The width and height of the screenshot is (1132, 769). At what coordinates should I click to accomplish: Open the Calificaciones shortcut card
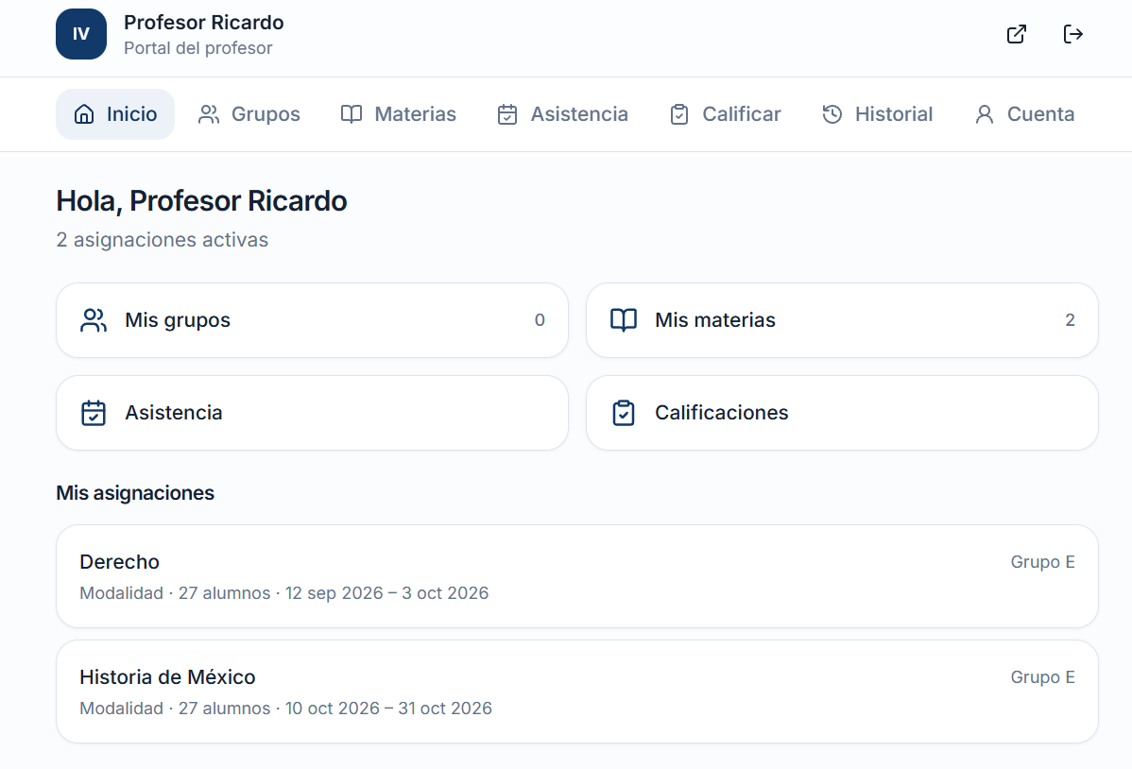click(x=843, y=413)
